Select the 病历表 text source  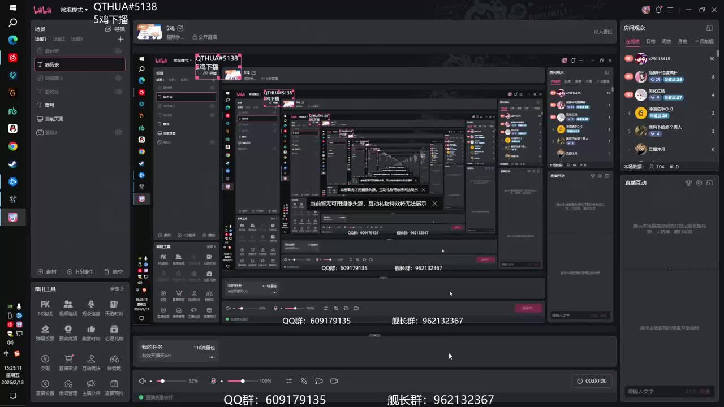80,64
